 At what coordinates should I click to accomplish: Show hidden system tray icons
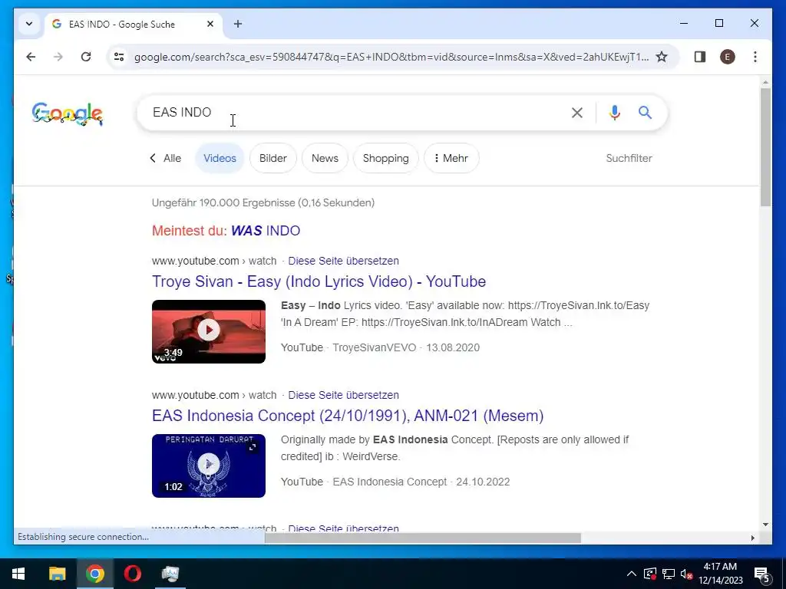pos(632,574)
